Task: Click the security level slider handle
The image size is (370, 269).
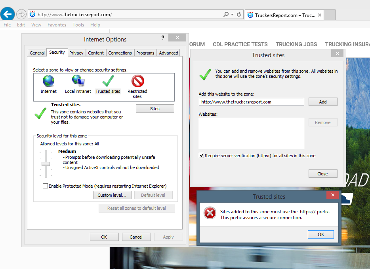Action: (46, 164)
